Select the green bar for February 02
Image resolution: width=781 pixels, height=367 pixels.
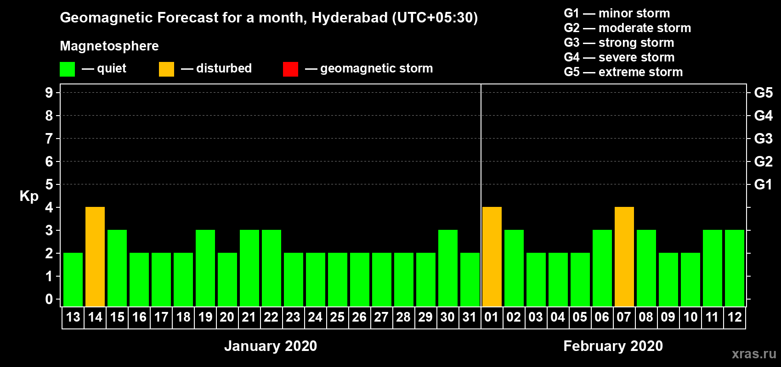[x=514, y=268]
